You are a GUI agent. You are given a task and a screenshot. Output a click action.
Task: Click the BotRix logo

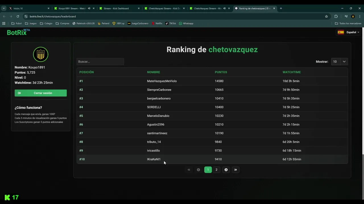18,32
